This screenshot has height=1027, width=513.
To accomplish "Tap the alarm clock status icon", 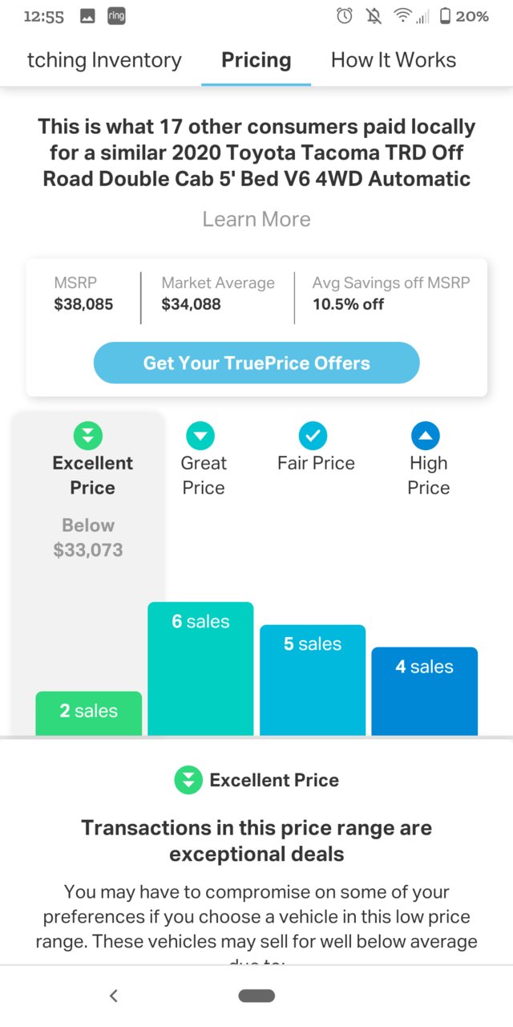I will pos(345,16).
